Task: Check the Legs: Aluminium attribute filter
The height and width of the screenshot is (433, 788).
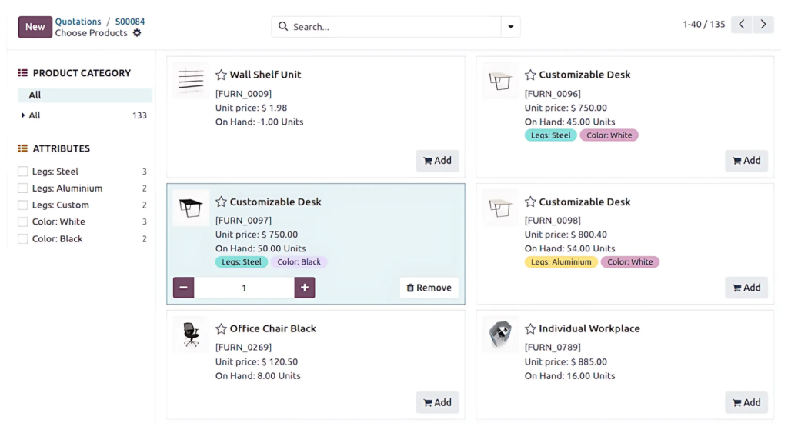Action: point(23,188)
